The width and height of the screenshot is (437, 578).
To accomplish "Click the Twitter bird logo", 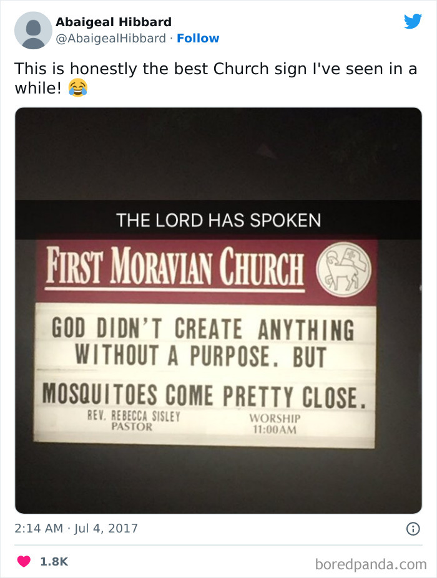I will (413, 21).
